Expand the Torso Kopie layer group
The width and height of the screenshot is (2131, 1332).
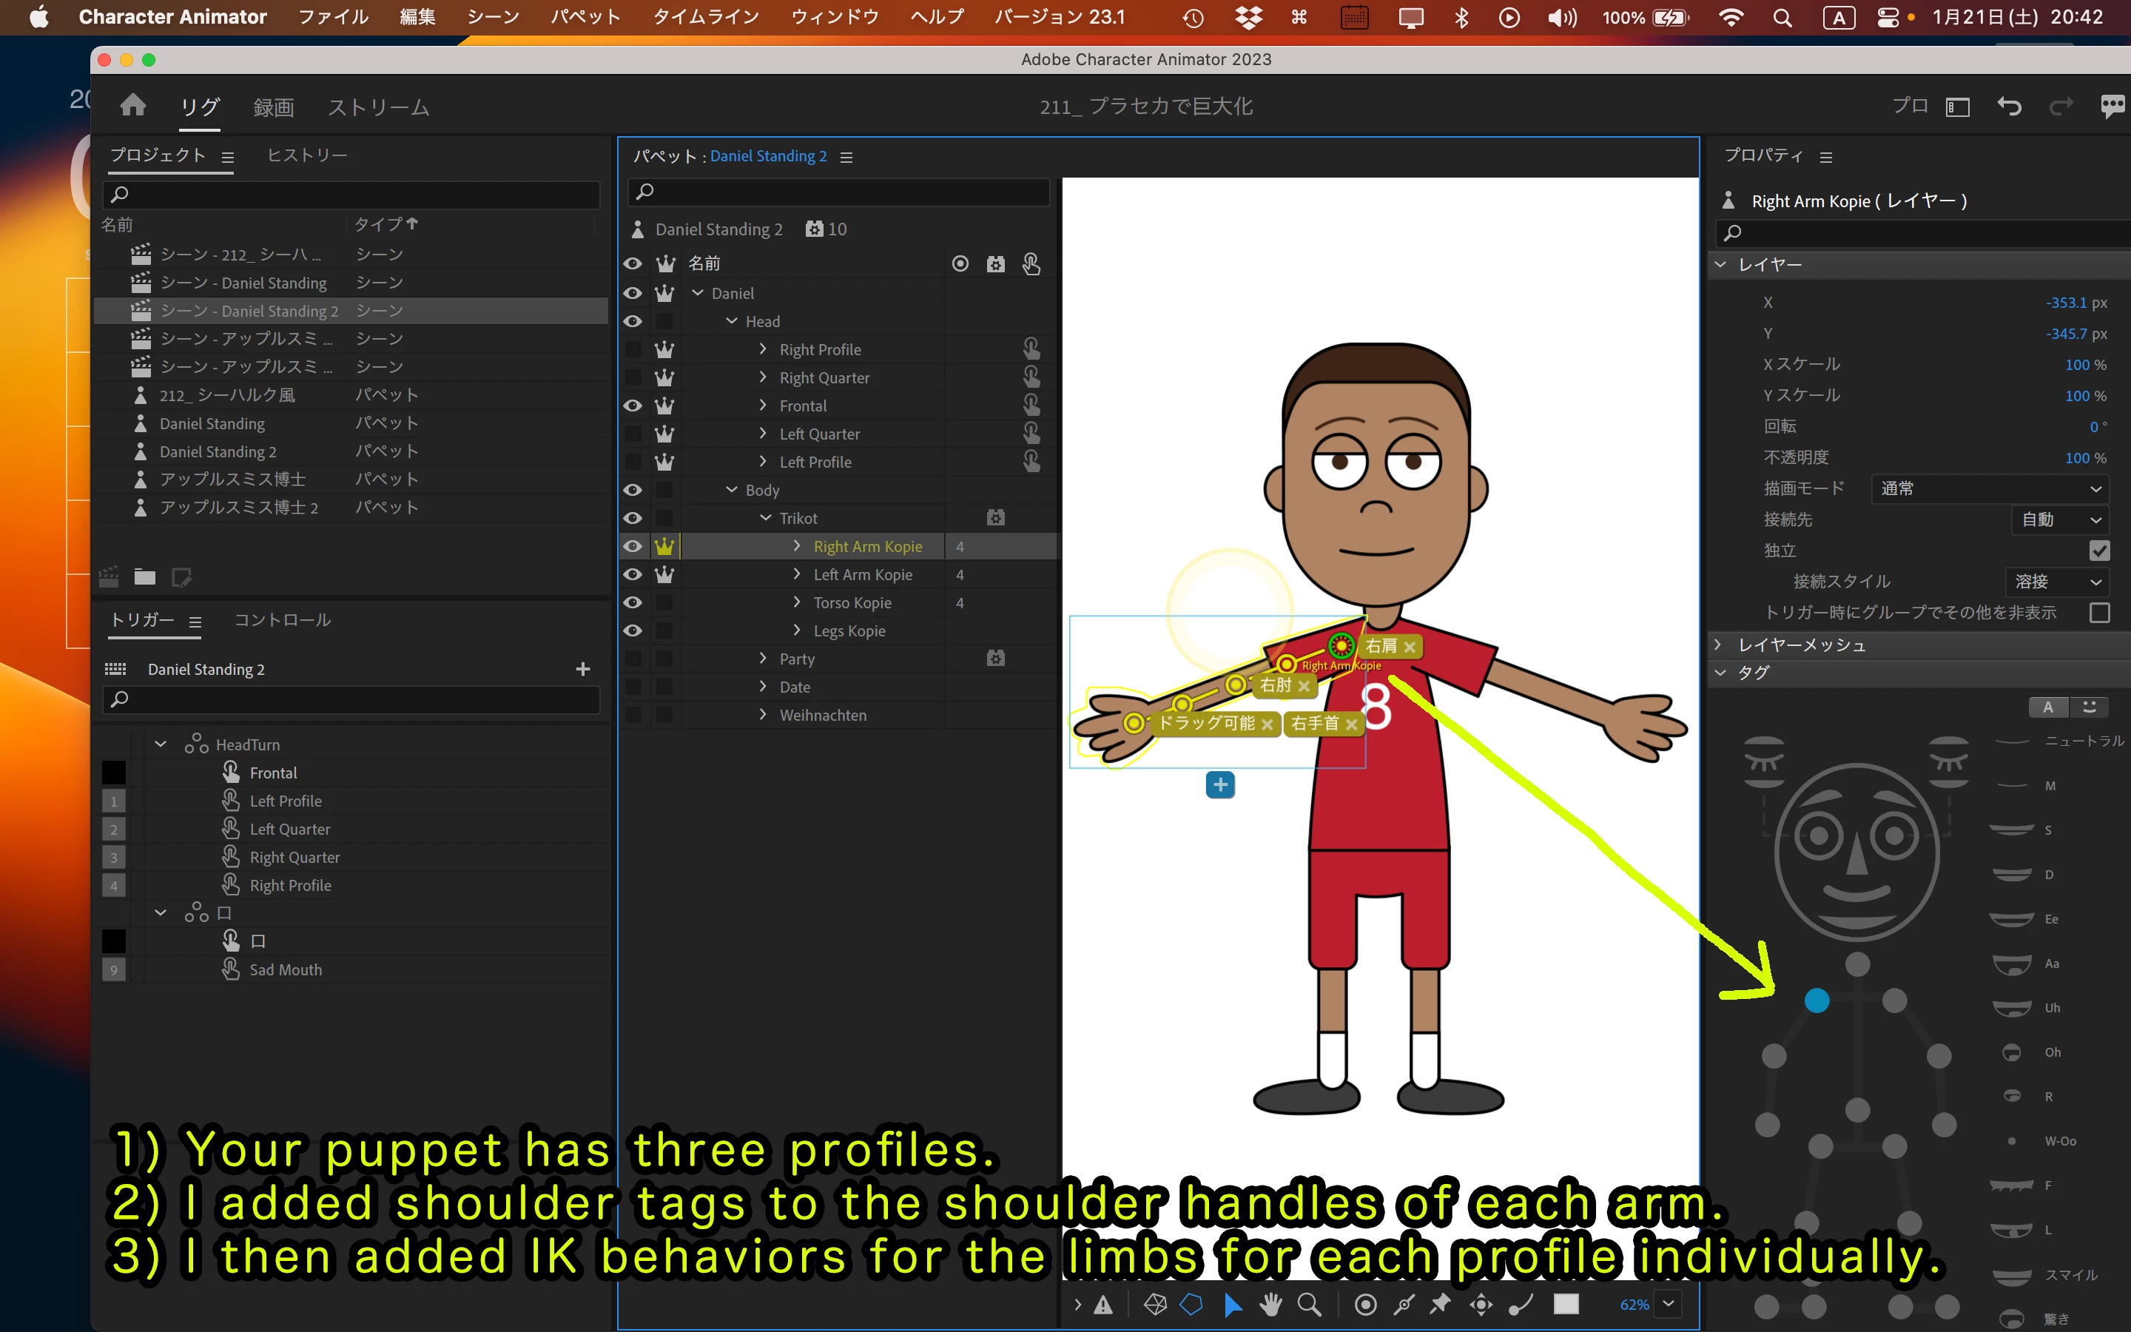click(797, 602)
